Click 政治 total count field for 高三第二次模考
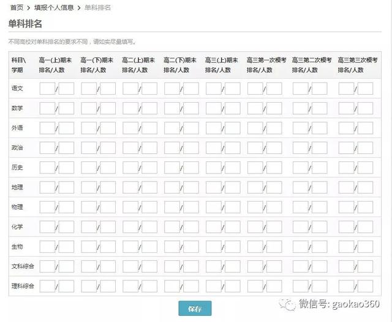This screenshot has height=322, width=392. 320,148
